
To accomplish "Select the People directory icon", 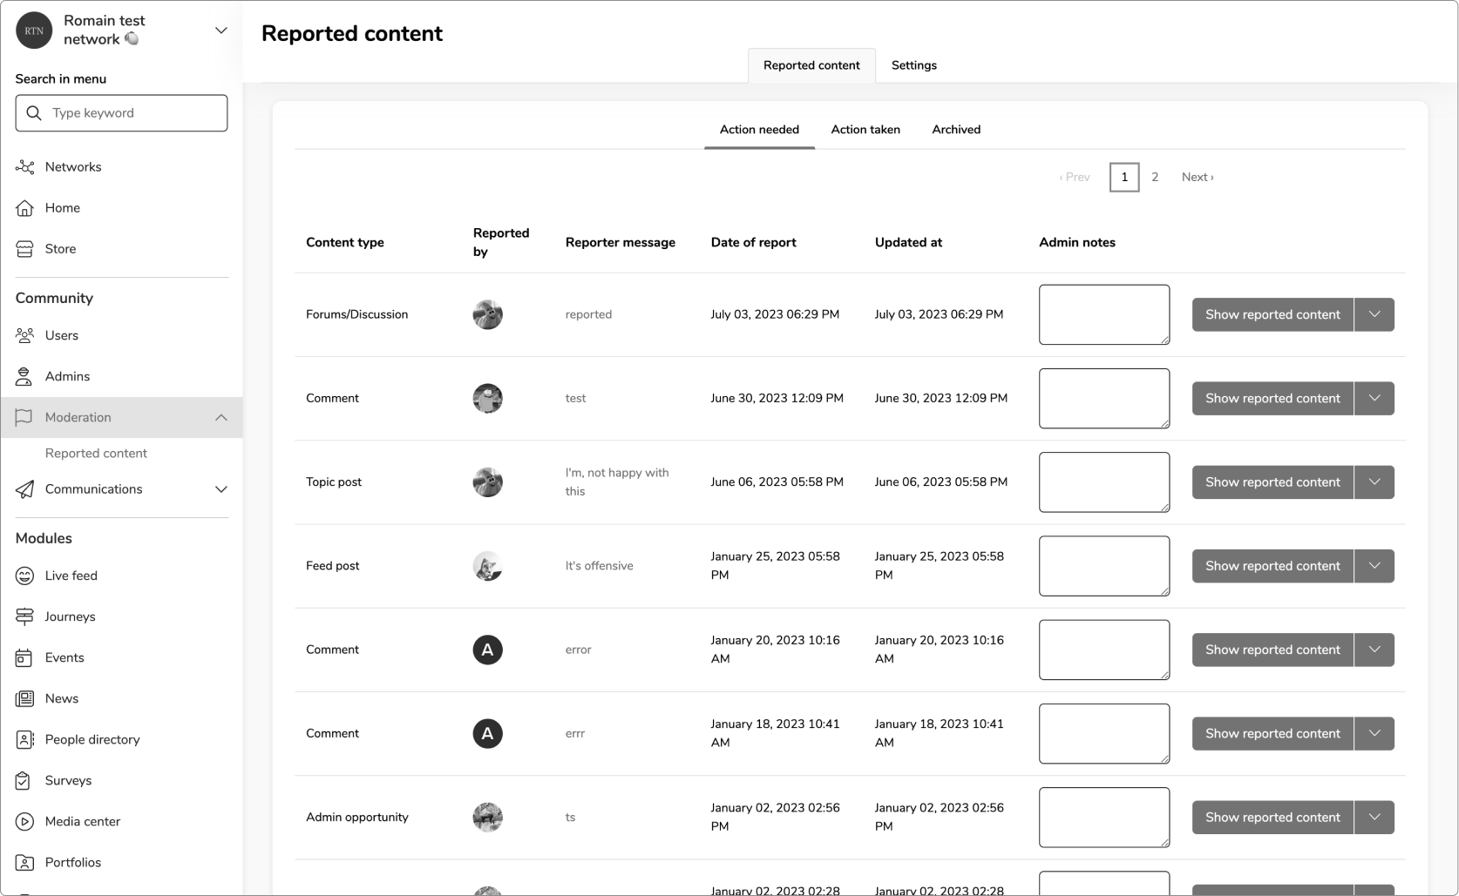I will pos(24,739).
